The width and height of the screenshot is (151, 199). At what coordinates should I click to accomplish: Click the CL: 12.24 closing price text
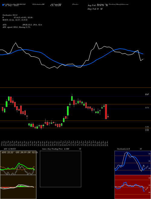[x=56, y=5]
